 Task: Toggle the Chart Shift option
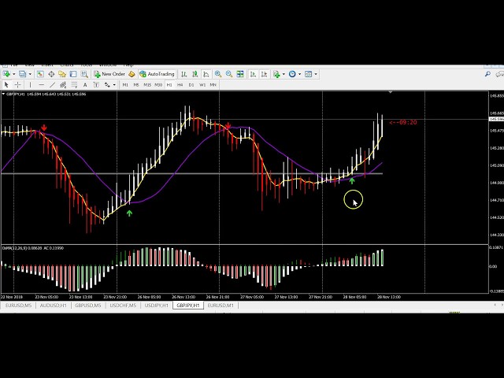pyautogui.click(x=263, y=74)
